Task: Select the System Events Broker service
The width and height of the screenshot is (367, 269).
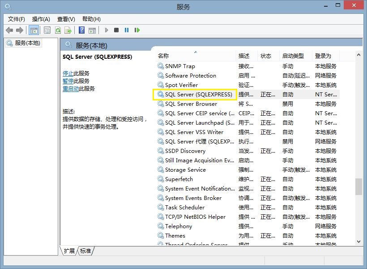Action: click(x=248, y=198)
